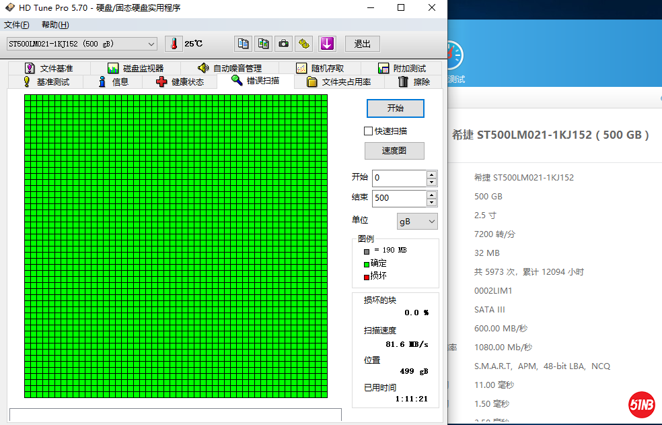Viewport: 662px width, 425px height.
Task: Increase the 开始 start value with up arrow
Action: pos(431,174)
